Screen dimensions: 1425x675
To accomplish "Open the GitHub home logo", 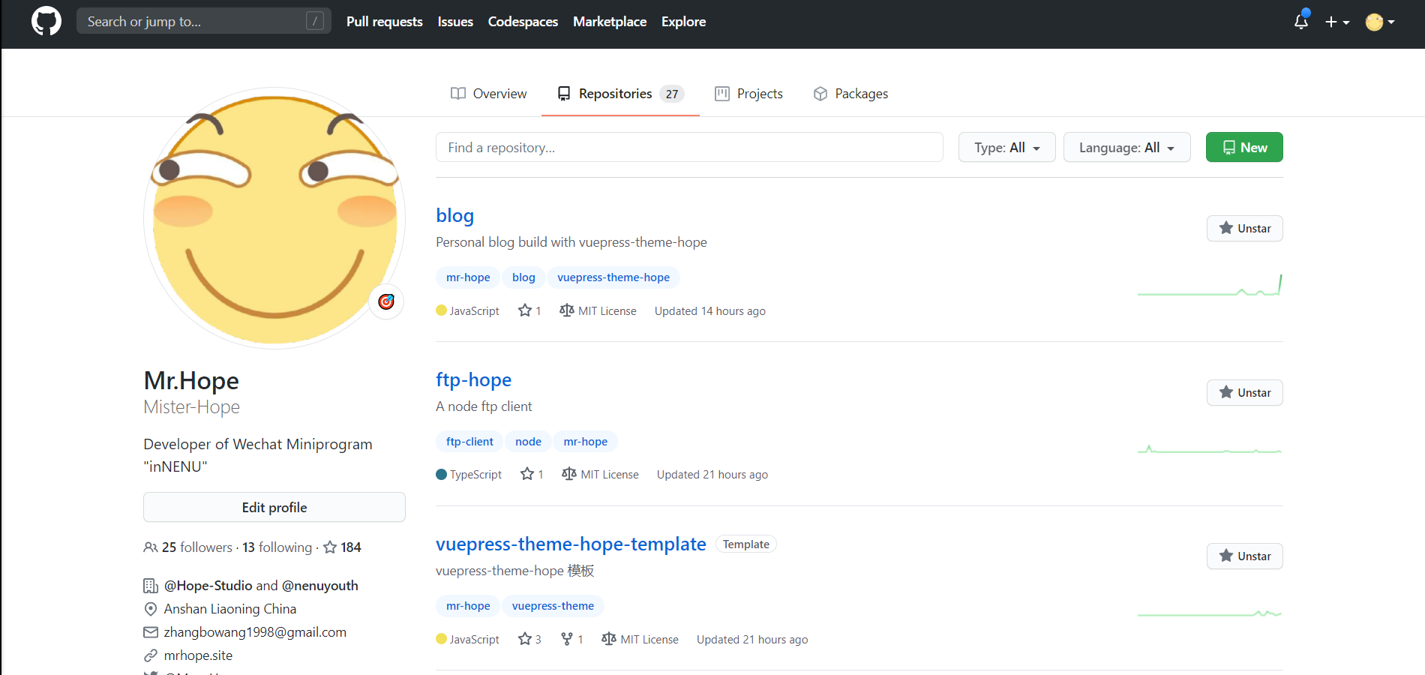I will click(46, 22).
